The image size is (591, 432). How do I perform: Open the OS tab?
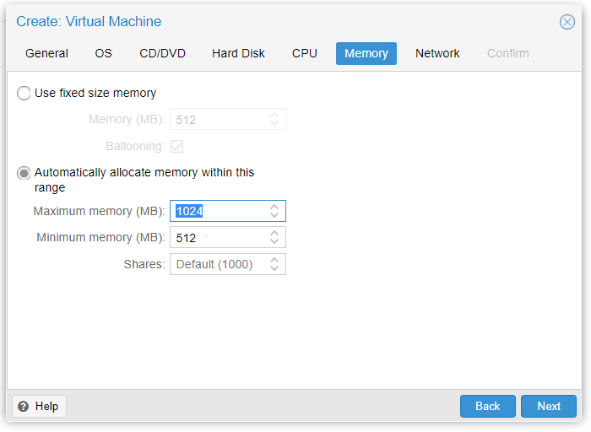(103, 53)
